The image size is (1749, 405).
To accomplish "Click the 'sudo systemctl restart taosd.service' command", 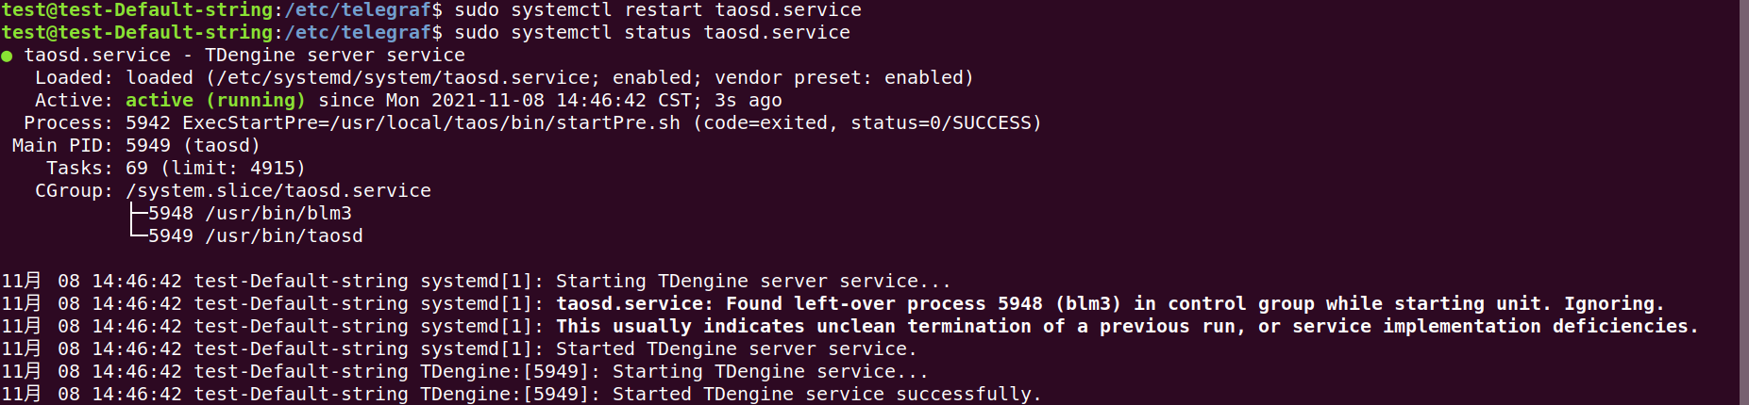I will pyautogui.click(x=658, y=10).
